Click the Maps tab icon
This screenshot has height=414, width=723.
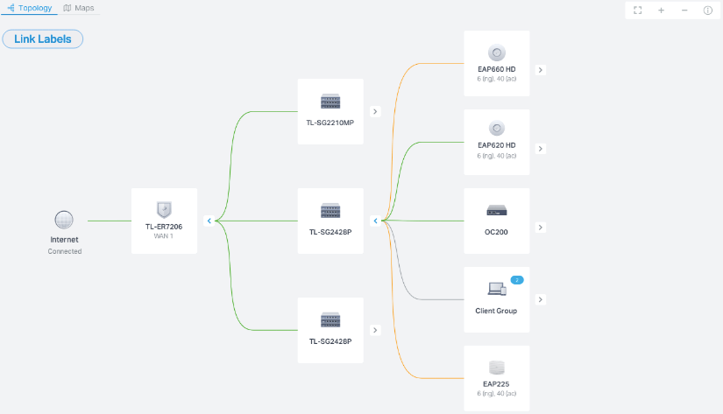[67, 8]
